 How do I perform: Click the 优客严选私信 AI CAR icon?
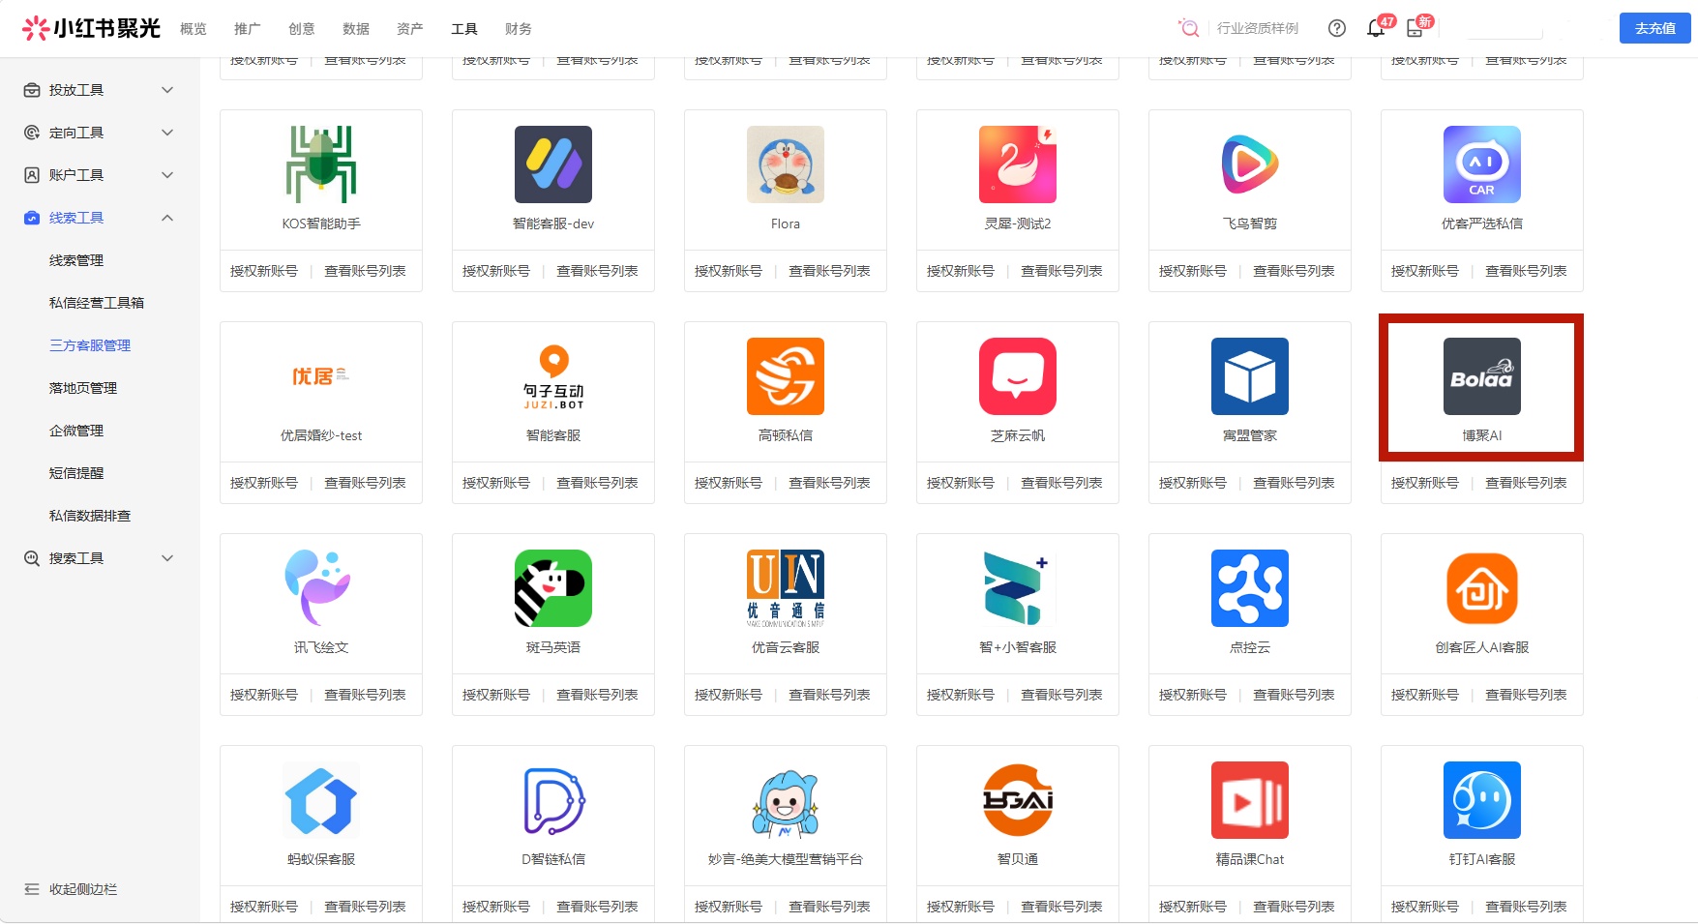(1482, 164)
